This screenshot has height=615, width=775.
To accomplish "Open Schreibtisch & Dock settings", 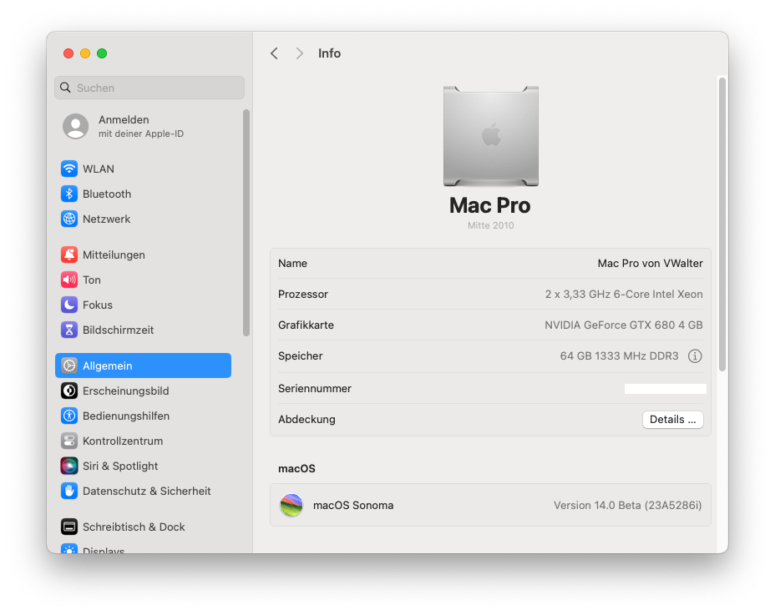I will [x=143, y=527].
